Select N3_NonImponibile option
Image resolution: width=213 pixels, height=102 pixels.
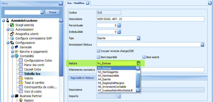point(116,76)
